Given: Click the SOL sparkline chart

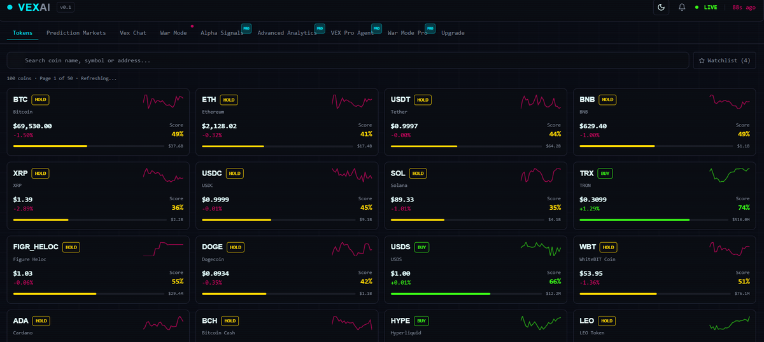Looking at the screenshot, I should tap(541, 174).
